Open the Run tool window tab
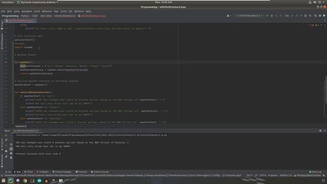327x184 pixels. click(x=17, y=172)
